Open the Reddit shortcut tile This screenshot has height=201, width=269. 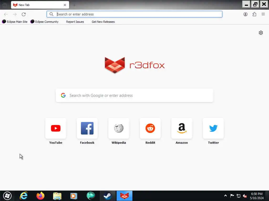click(x=150, y=128)
